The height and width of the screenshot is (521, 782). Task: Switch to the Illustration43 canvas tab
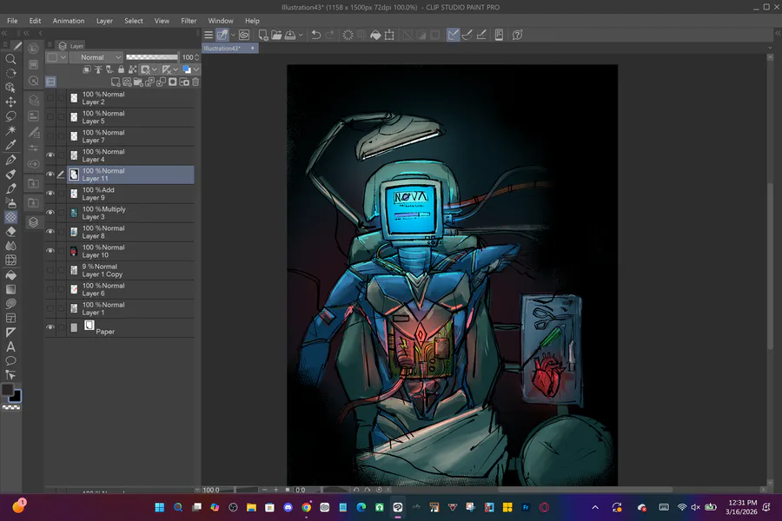222,49
